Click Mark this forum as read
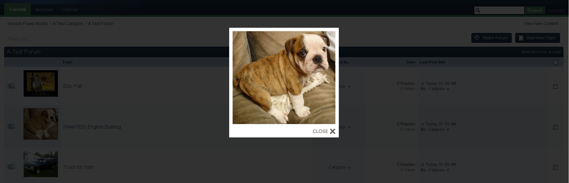Image resolution: width=569 pixels, height=183 pixels. pos(541,52)
